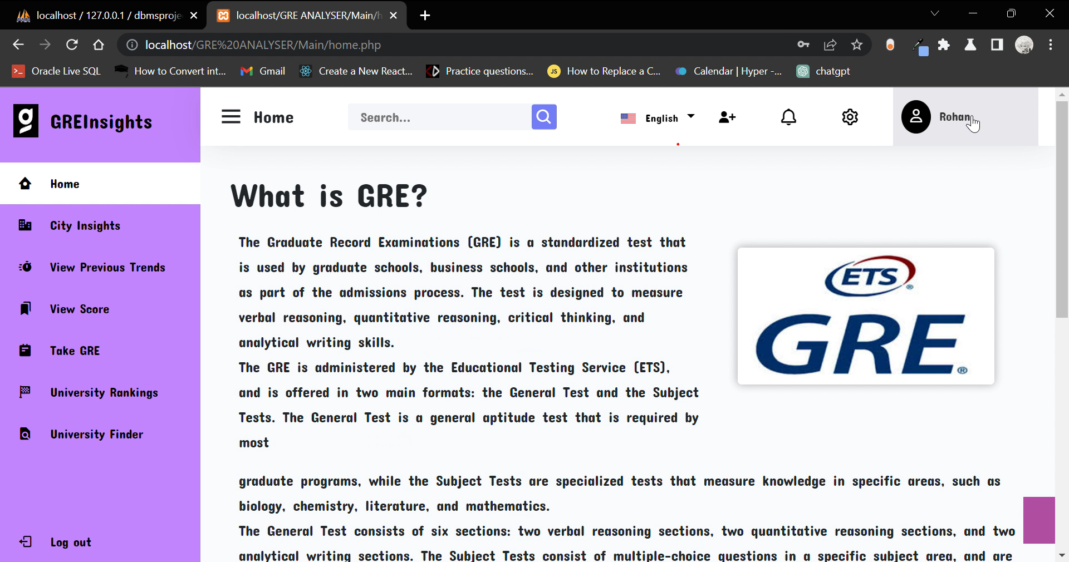The width and height of the screenshot is (1069, 562).
Task: Click inside the Search input field
Action: coord(440,117)
